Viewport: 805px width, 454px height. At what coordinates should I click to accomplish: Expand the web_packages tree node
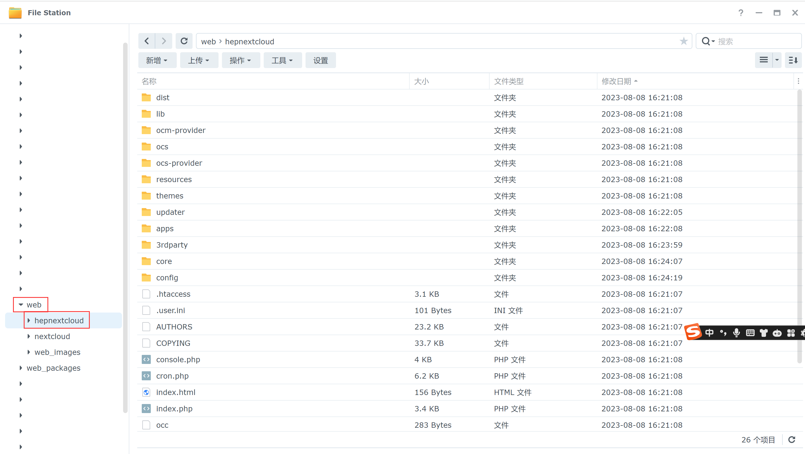[x=21, y=368]
